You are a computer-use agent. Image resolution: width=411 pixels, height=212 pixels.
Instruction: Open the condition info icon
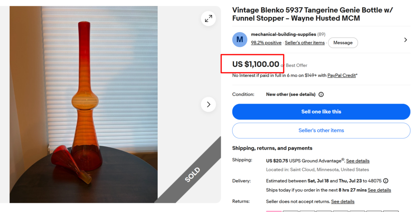click(321, 94)
